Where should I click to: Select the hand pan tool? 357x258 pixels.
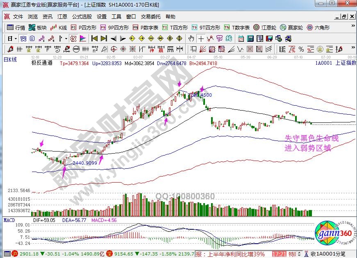[x=191, y=39]
